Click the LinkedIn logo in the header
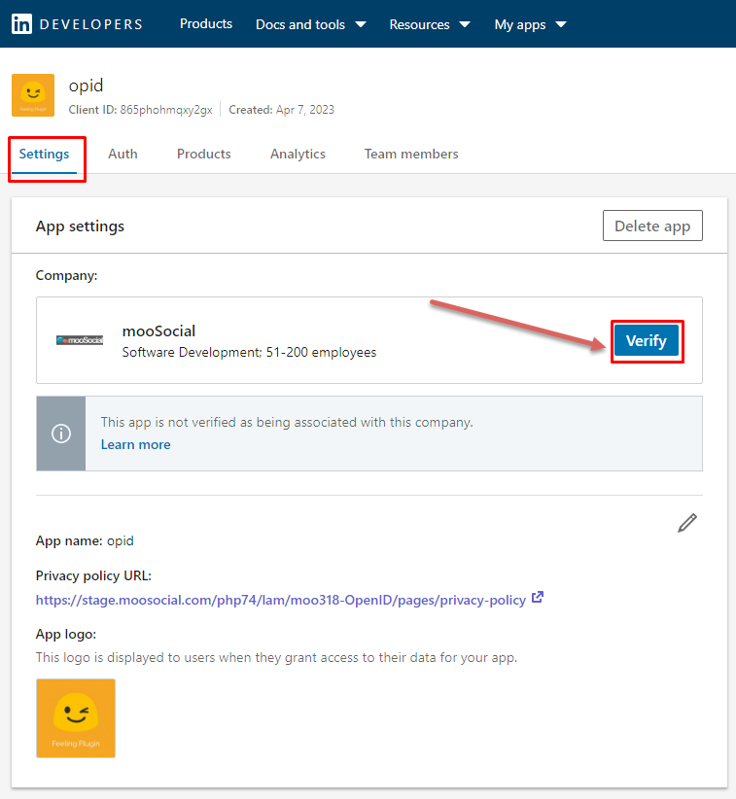 22,24
